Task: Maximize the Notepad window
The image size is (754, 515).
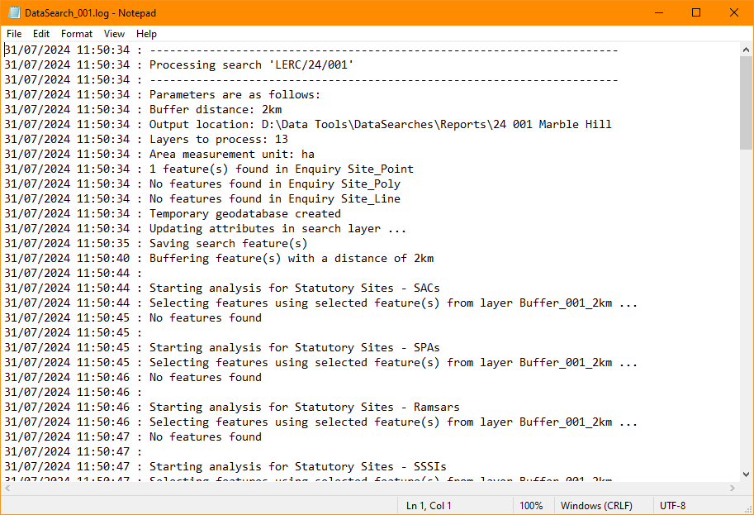Action: pos(696,12)
